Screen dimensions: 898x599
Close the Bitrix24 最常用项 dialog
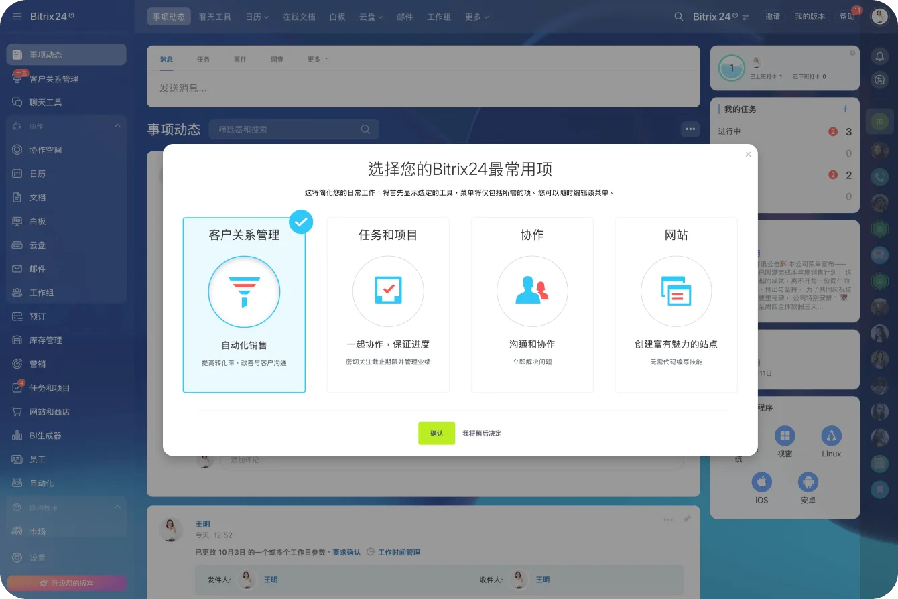tap(748, 155)
